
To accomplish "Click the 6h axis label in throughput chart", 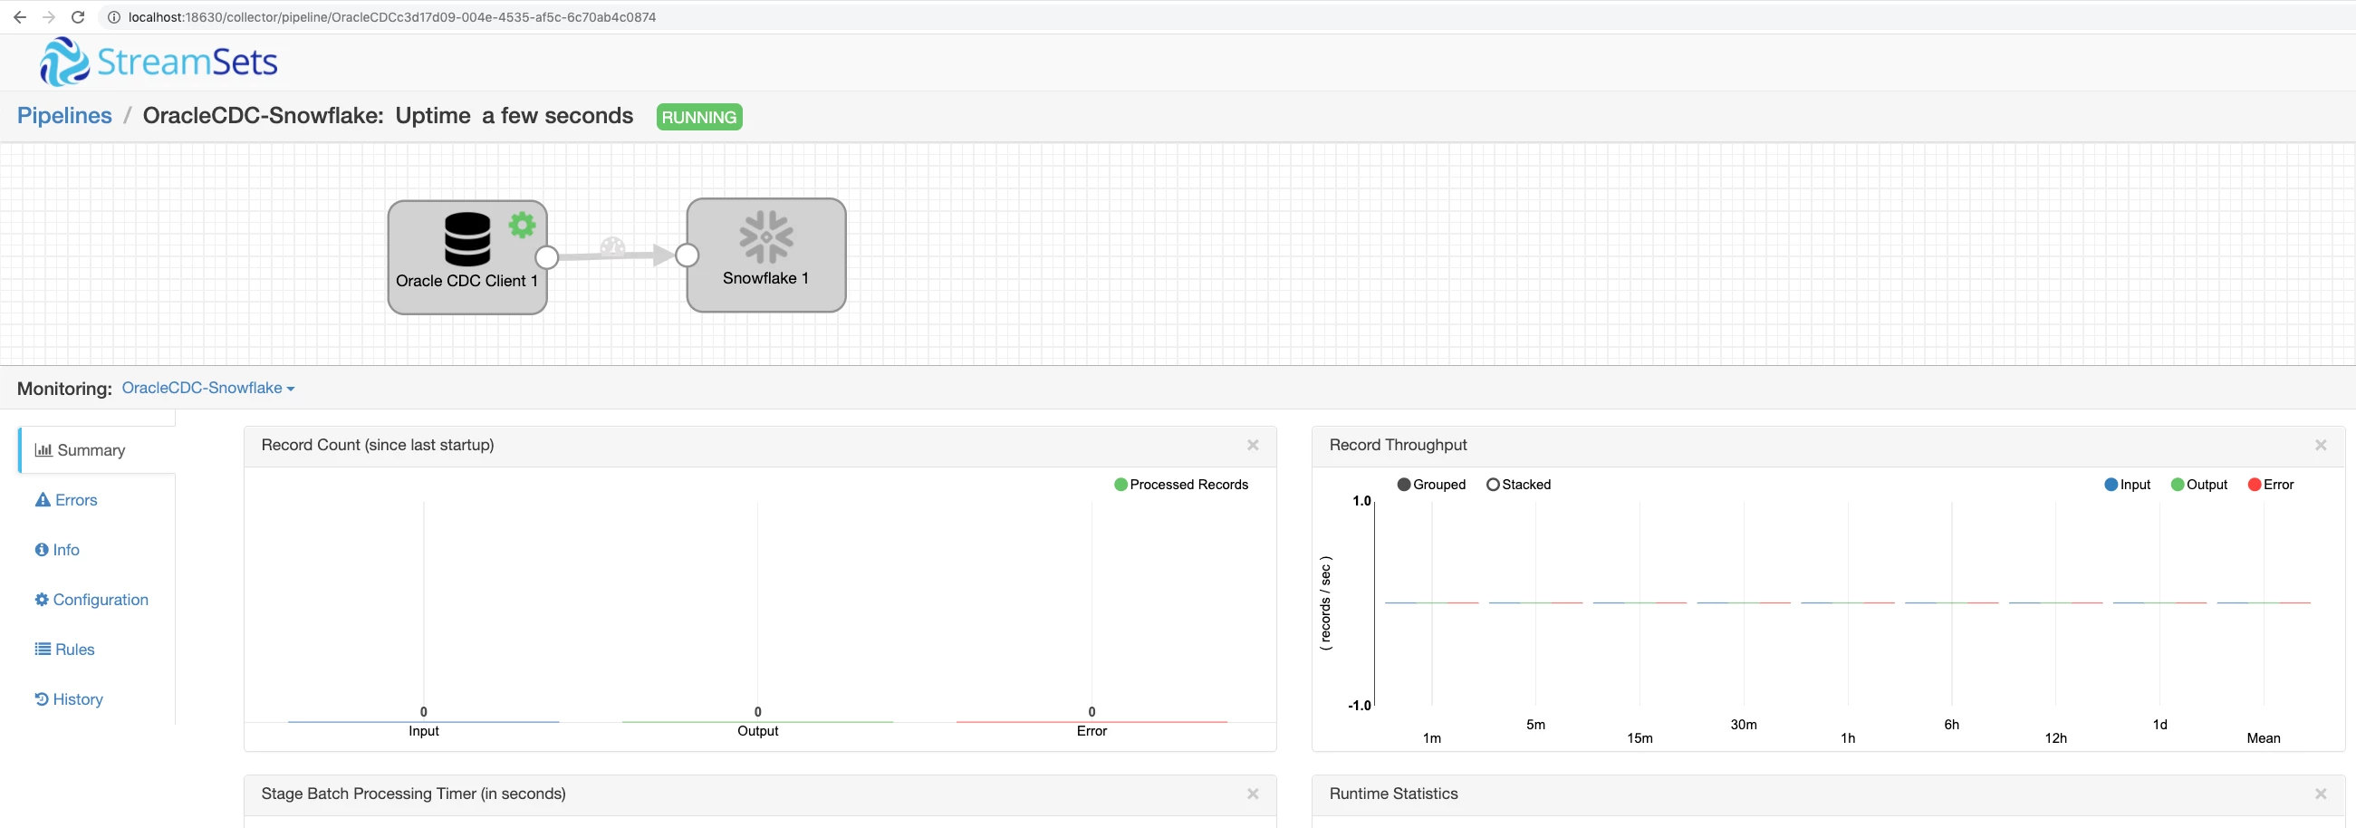I will 1952,724.
